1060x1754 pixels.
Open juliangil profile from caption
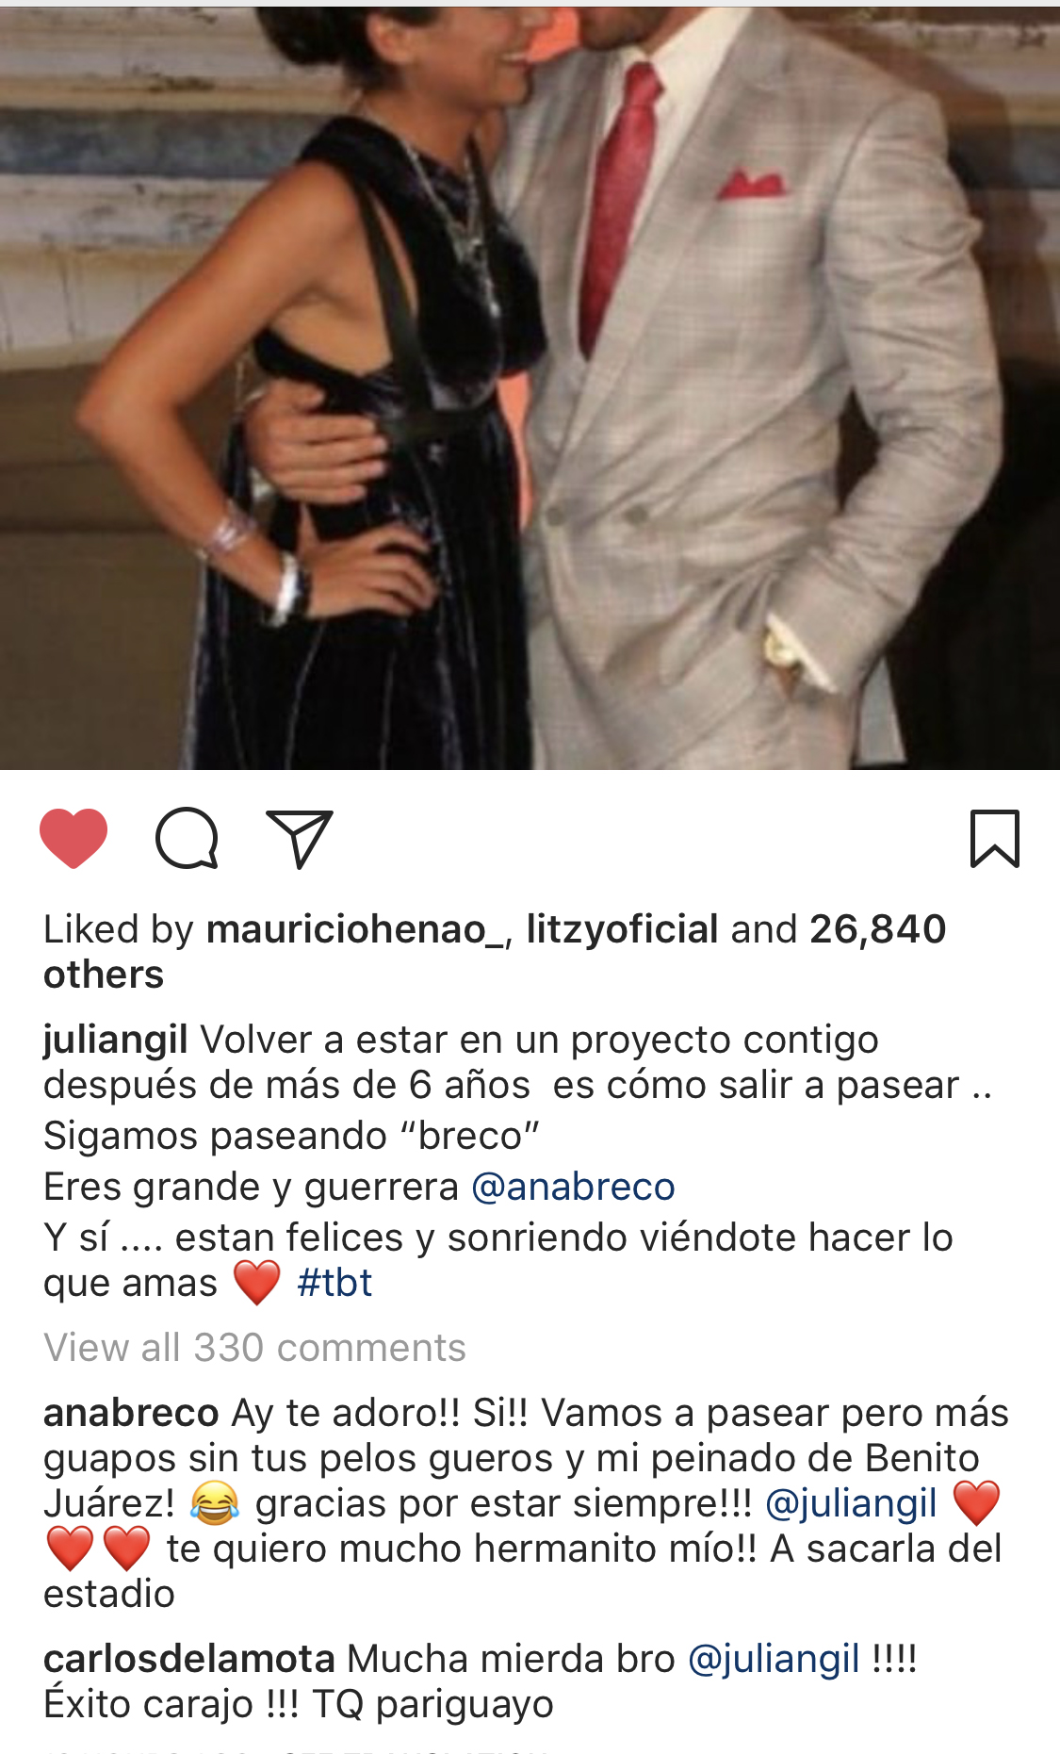click(116, 1041)
